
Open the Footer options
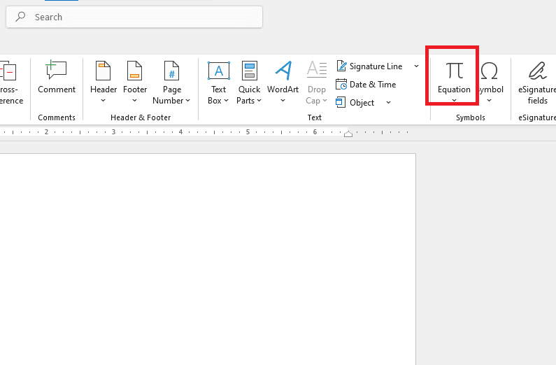click(x=135, y=83)
